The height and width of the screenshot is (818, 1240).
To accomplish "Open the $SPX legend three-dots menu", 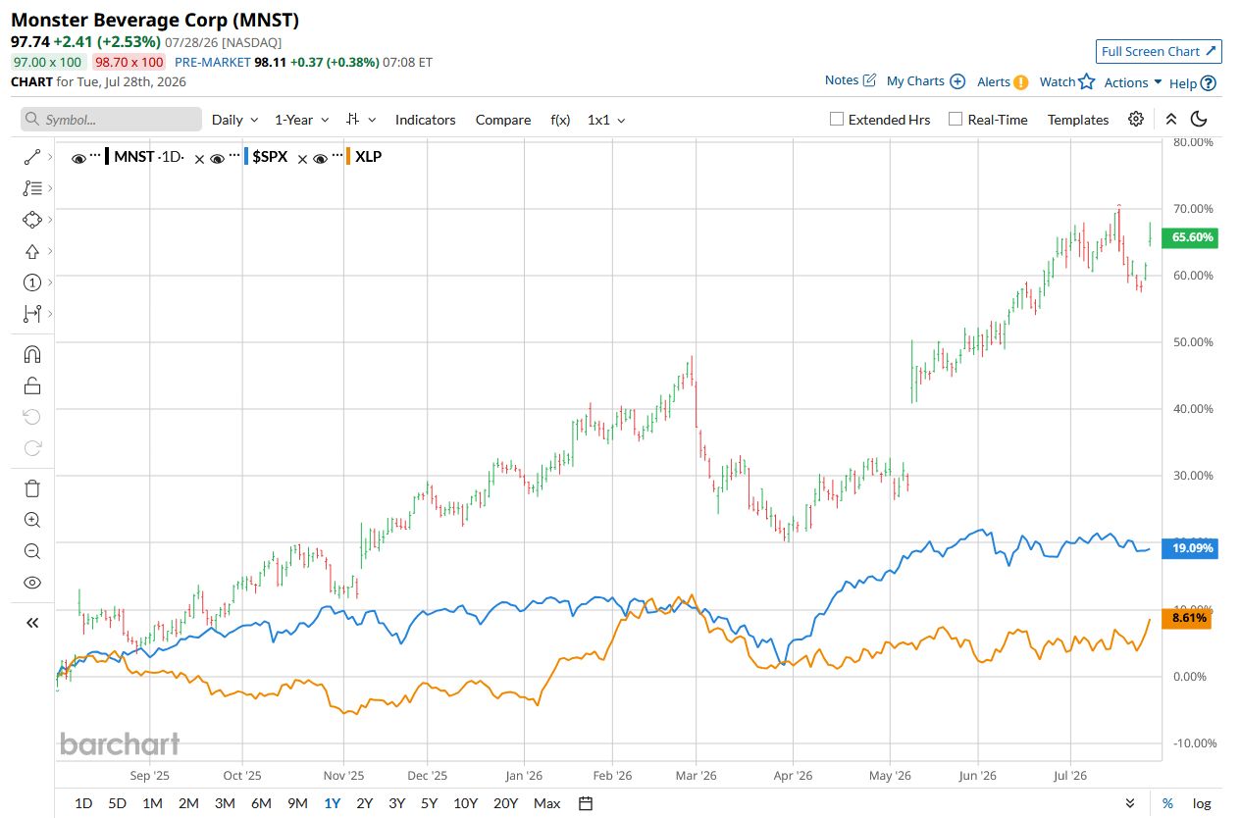I will (x=233, y=156).
